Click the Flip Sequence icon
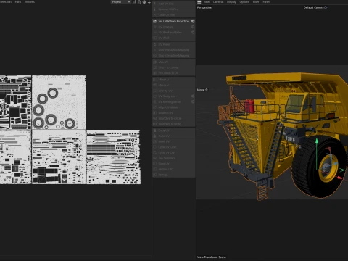The image size is (348, 261). tap(155, 158)
